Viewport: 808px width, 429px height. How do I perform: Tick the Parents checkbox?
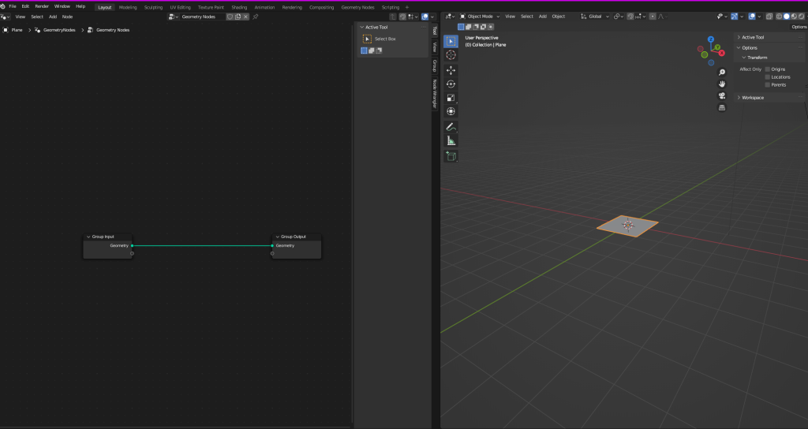pyautogui.click(x=767, y=84)
